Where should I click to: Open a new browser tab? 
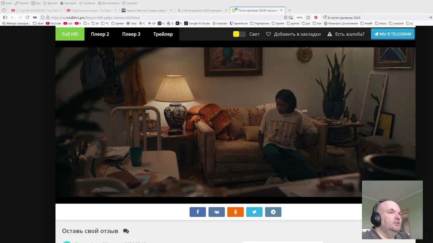(289, 10)
